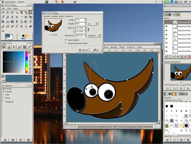
Task: Select the Pencil tool
Action: tap(30, 22)
